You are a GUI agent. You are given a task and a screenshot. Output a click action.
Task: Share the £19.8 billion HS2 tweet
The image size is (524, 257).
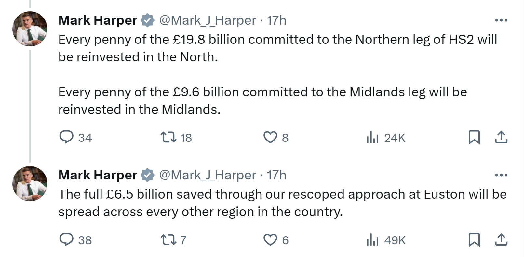tap(501, 137)
